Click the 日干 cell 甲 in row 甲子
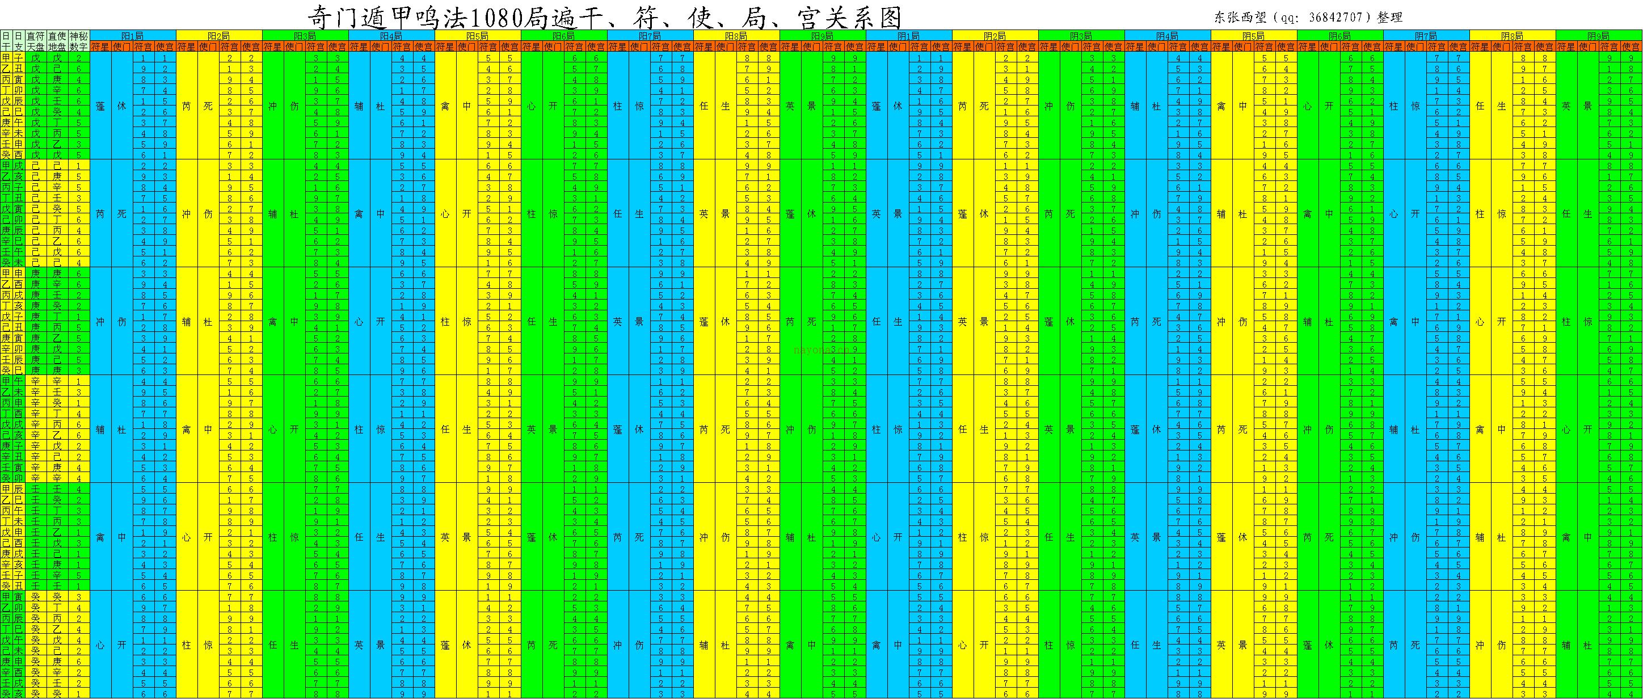1643x699 pixels. [6, 58]
